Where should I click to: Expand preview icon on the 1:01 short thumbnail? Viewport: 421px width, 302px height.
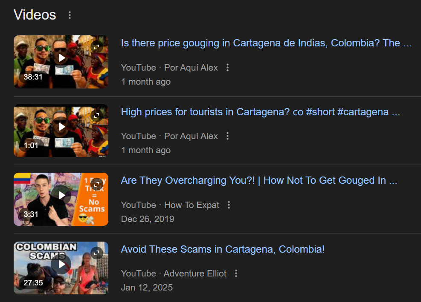97,116
